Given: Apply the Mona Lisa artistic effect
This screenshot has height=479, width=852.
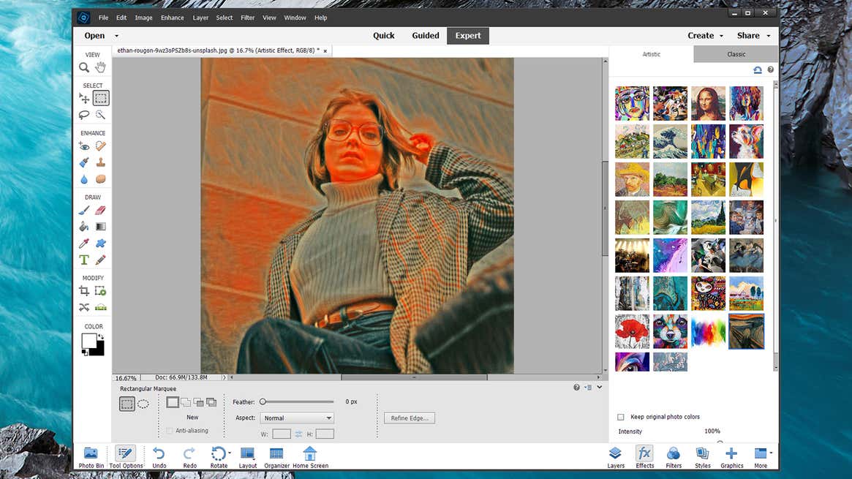Looking at the screenshot, I should (708, 103).
